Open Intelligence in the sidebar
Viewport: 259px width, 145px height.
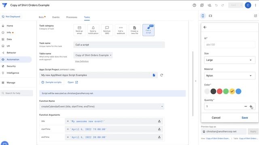[x=13, y=73]
